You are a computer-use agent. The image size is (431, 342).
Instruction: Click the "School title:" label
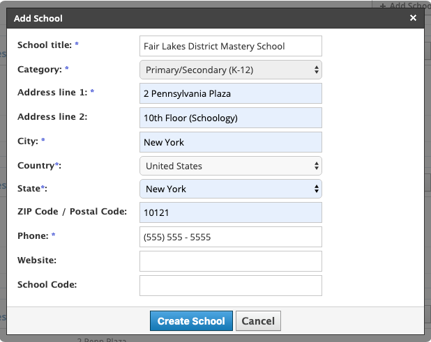[x=44, y=45]
